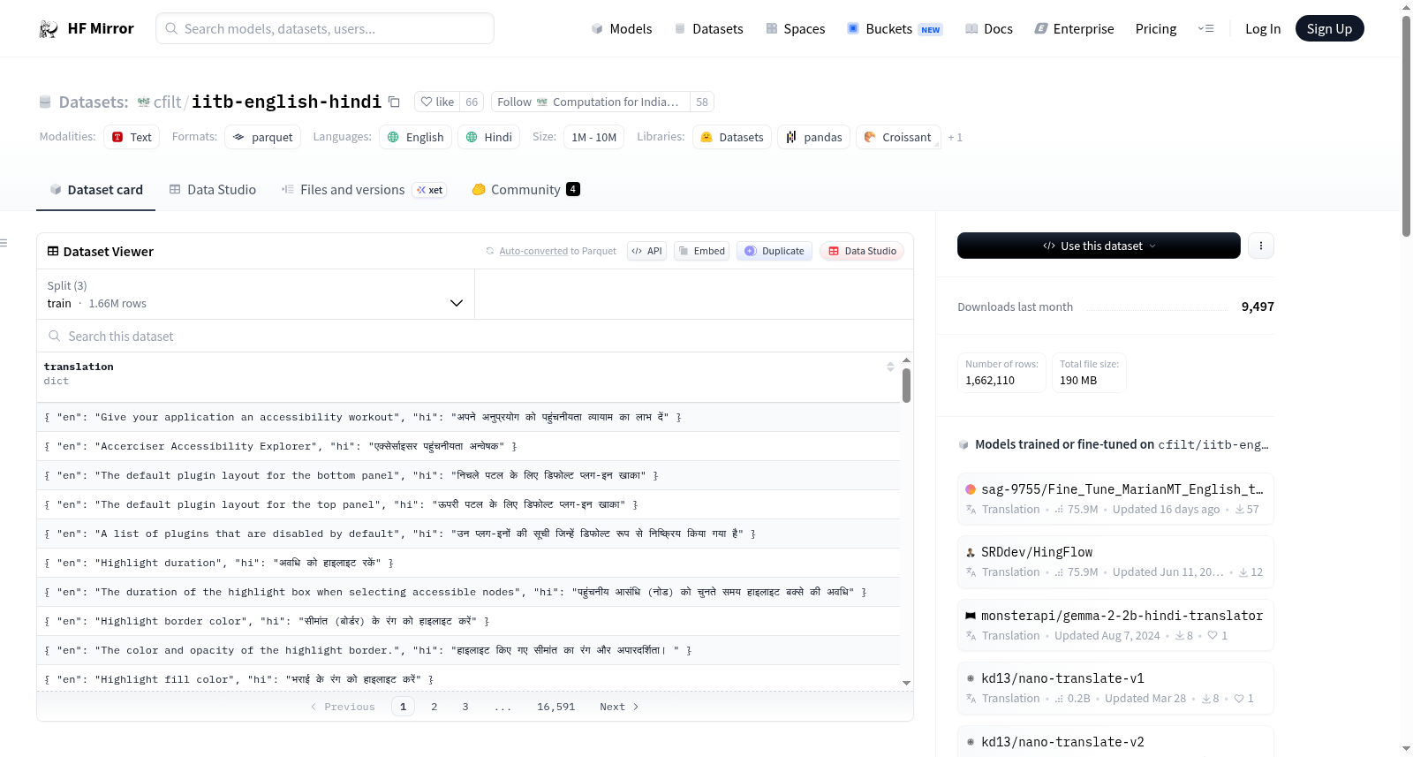Open the navigation overflow menu icon

point(1205,29)
